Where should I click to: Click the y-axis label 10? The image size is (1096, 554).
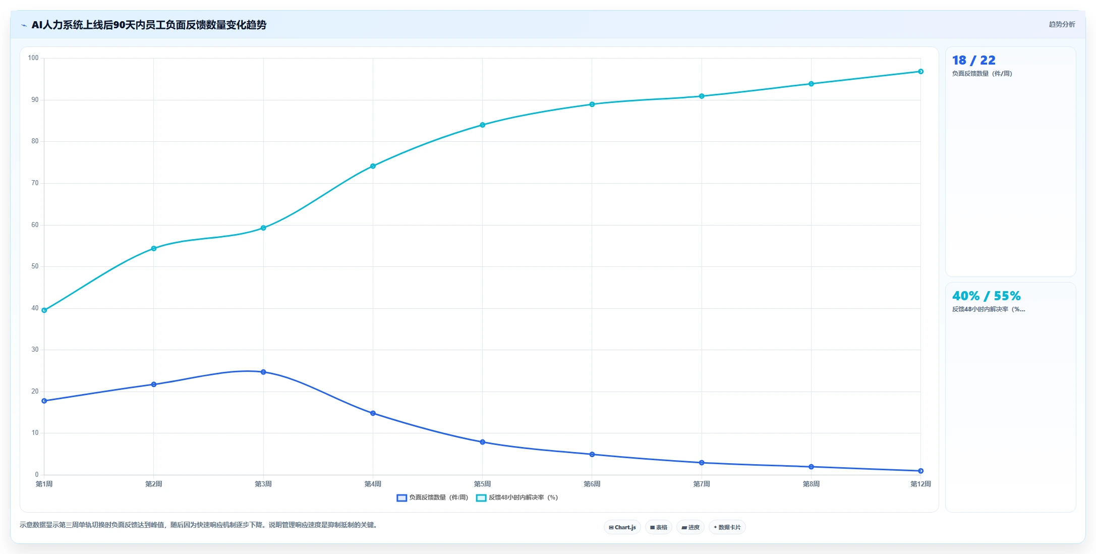(35, 433)
